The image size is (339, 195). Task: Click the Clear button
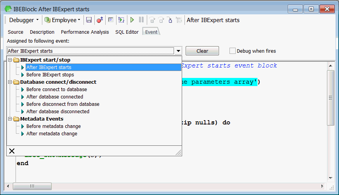[202, 51]
